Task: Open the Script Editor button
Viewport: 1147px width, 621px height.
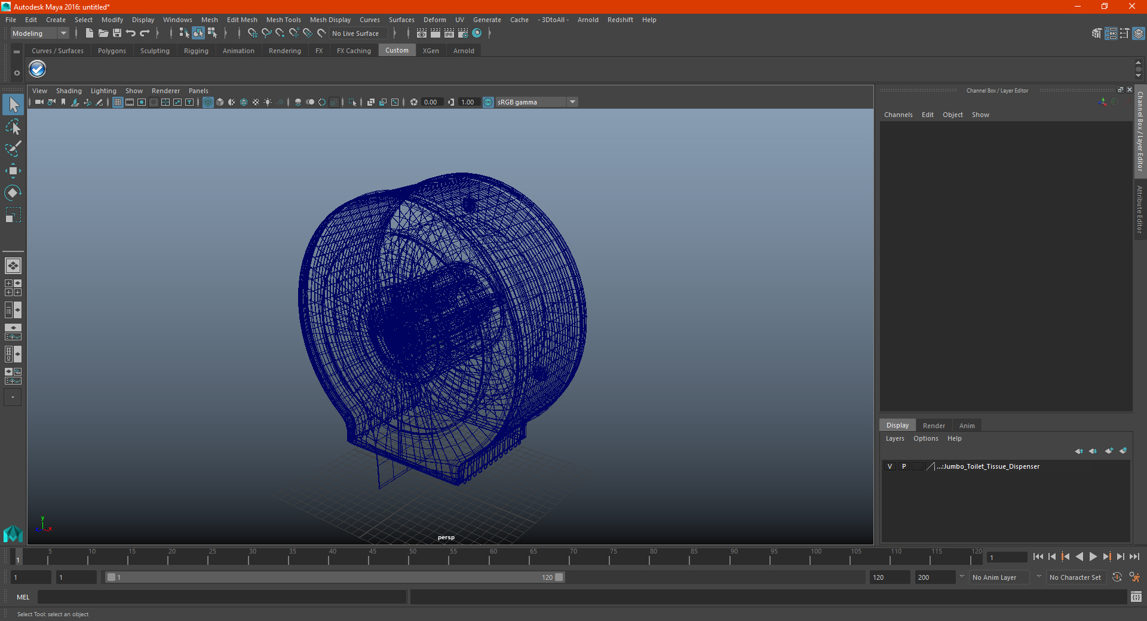Action: click(1136, 597)
